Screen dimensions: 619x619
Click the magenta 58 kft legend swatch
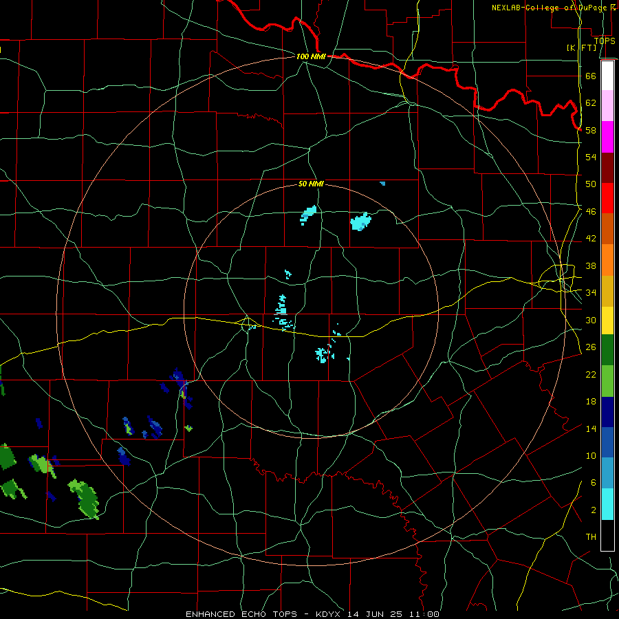click(x=607, y=137)
